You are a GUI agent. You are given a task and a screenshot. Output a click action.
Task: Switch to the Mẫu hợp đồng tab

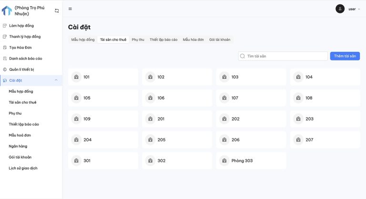(x=83, y=40)
